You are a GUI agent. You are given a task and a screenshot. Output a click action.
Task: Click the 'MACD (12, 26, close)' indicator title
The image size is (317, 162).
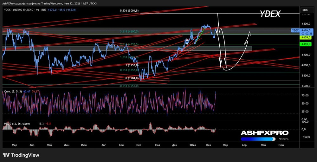point(17,124)
